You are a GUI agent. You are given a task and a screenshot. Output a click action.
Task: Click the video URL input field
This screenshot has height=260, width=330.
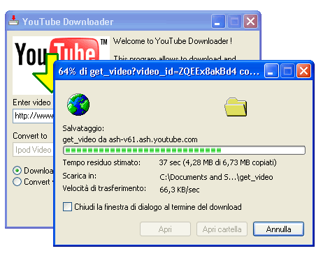click(x=34, y=116)
